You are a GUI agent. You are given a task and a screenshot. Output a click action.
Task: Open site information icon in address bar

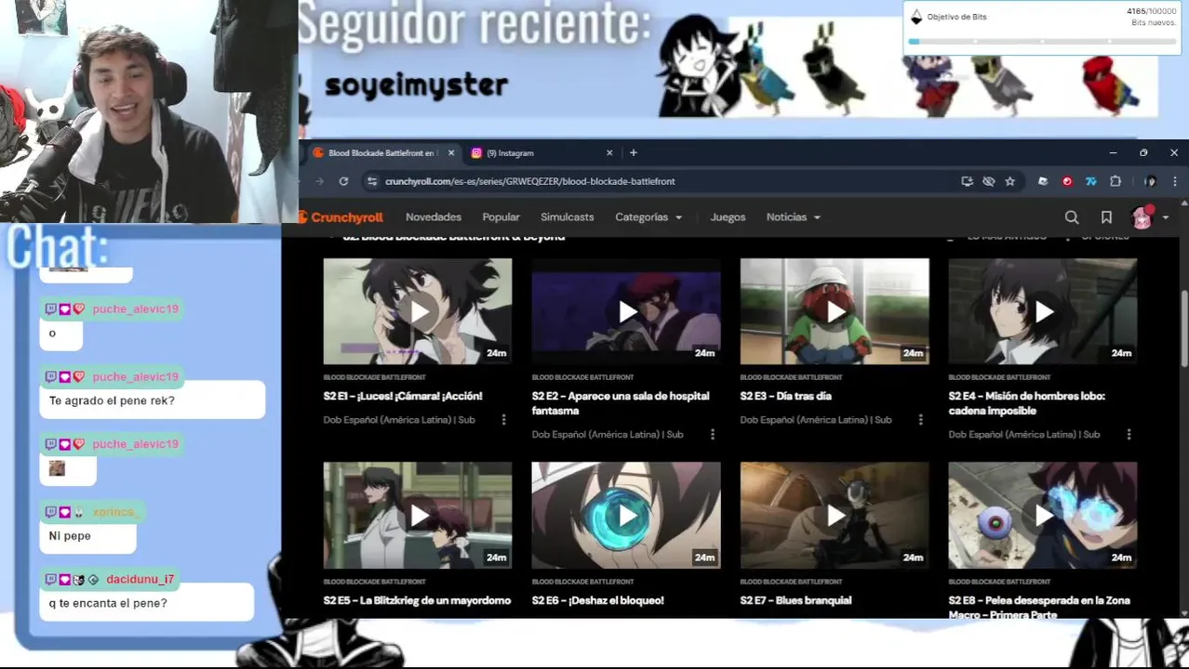[x=372, y=181]
